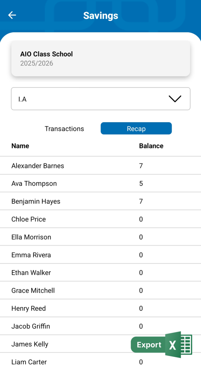Open the AIO Class School card
The width and height of the screenshot is (201, 369).
click(100, 59)
